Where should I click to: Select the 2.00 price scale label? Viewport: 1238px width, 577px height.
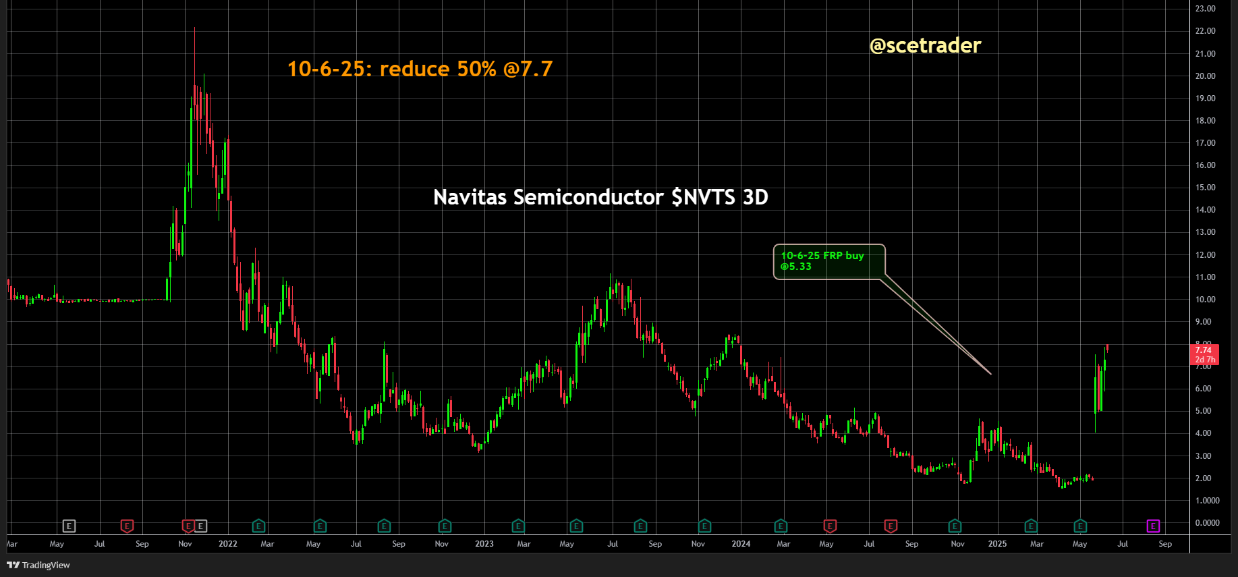(x=1203, y=478)
